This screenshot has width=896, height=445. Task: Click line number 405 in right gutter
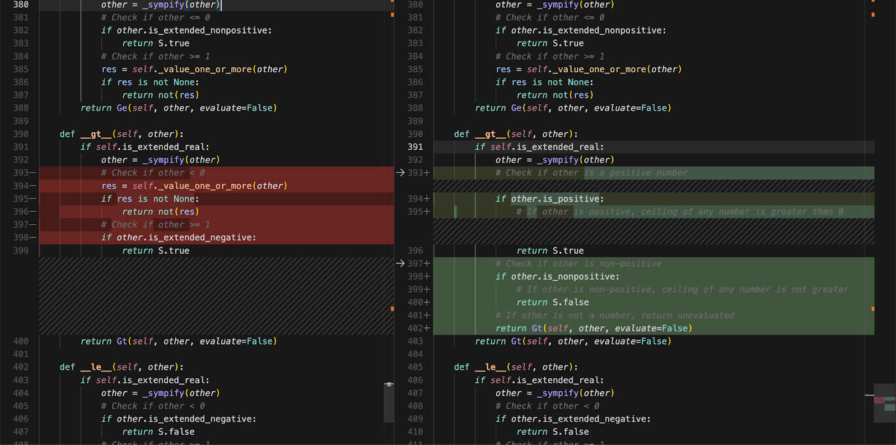coord(415,367)
